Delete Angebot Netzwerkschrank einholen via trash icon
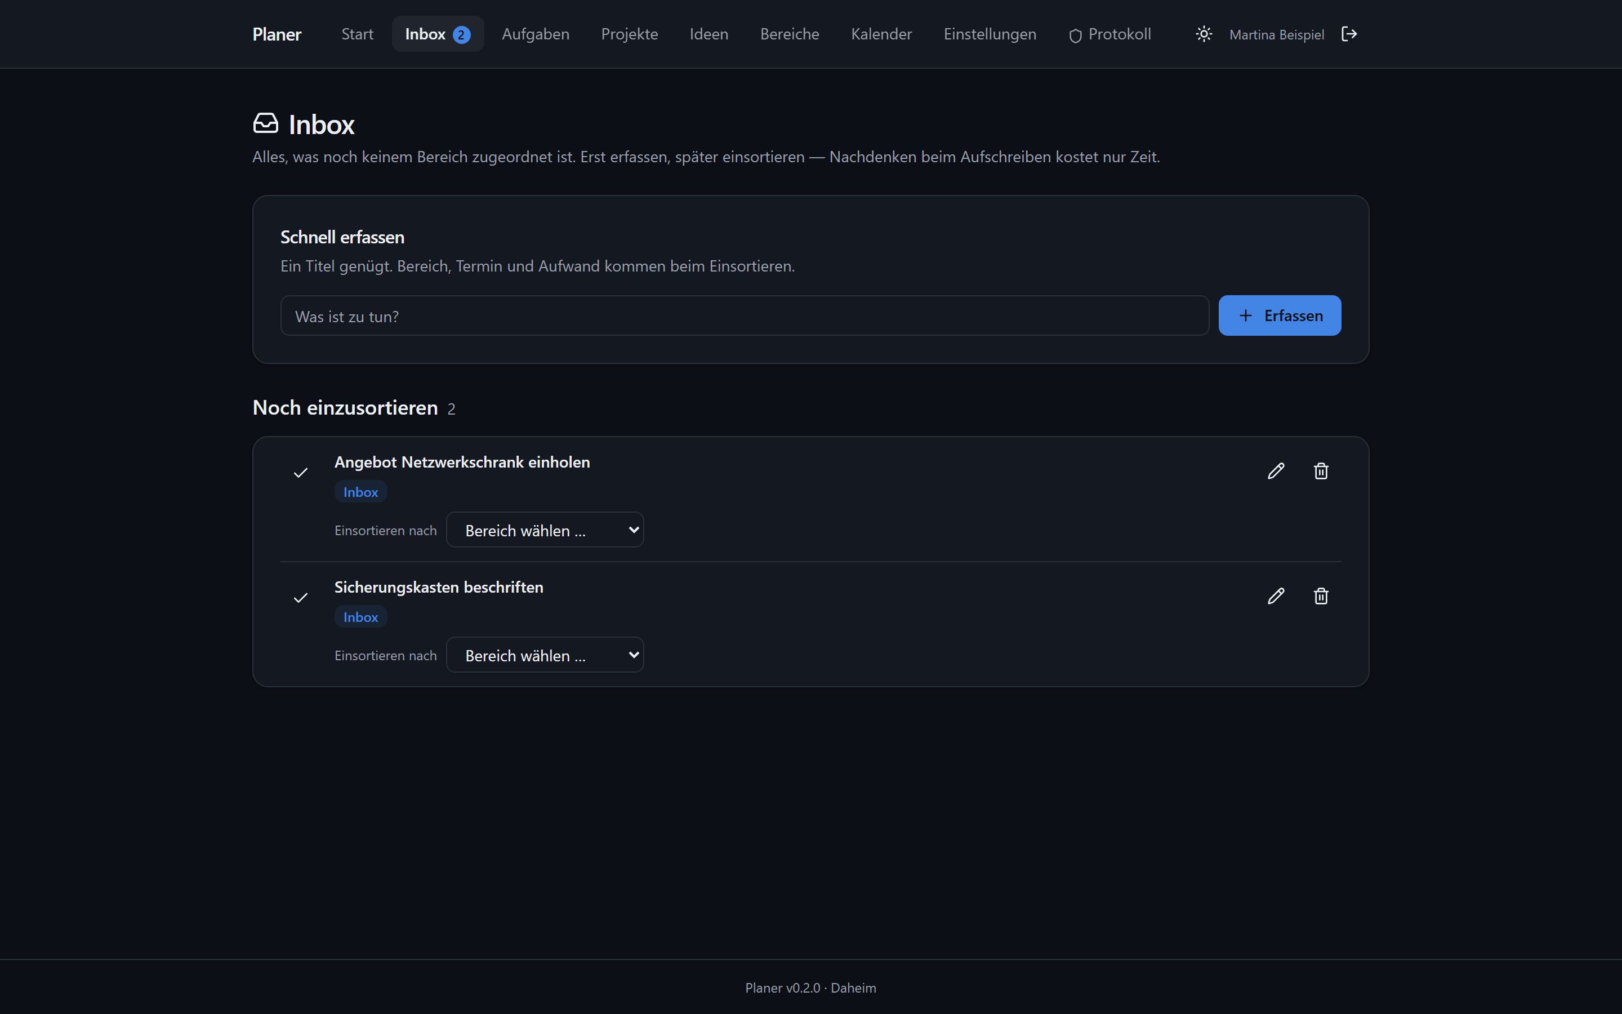Viewport: 1622px width, 1014px height. coord(1321,472)
